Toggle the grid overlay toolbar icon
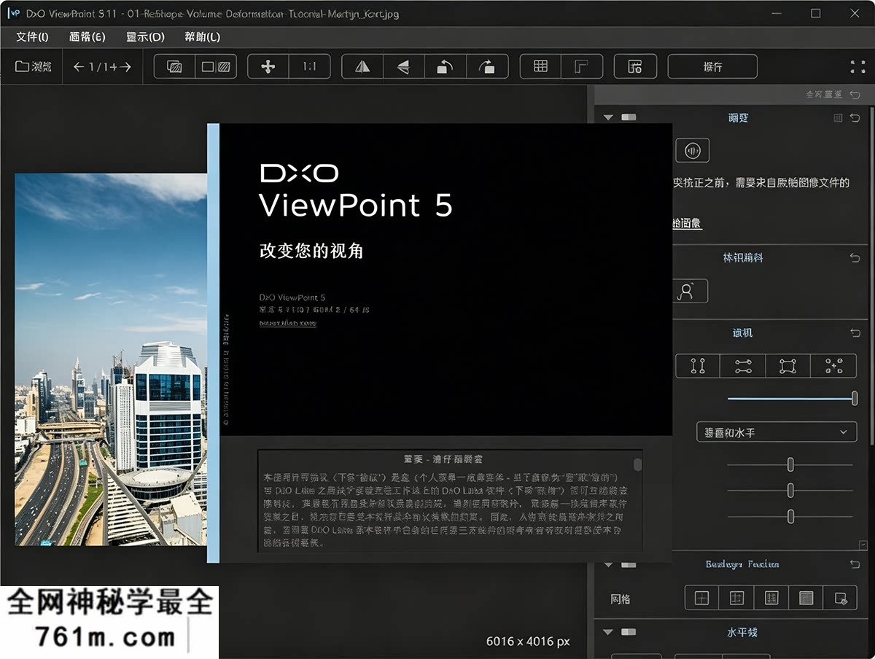 (540, 66)
